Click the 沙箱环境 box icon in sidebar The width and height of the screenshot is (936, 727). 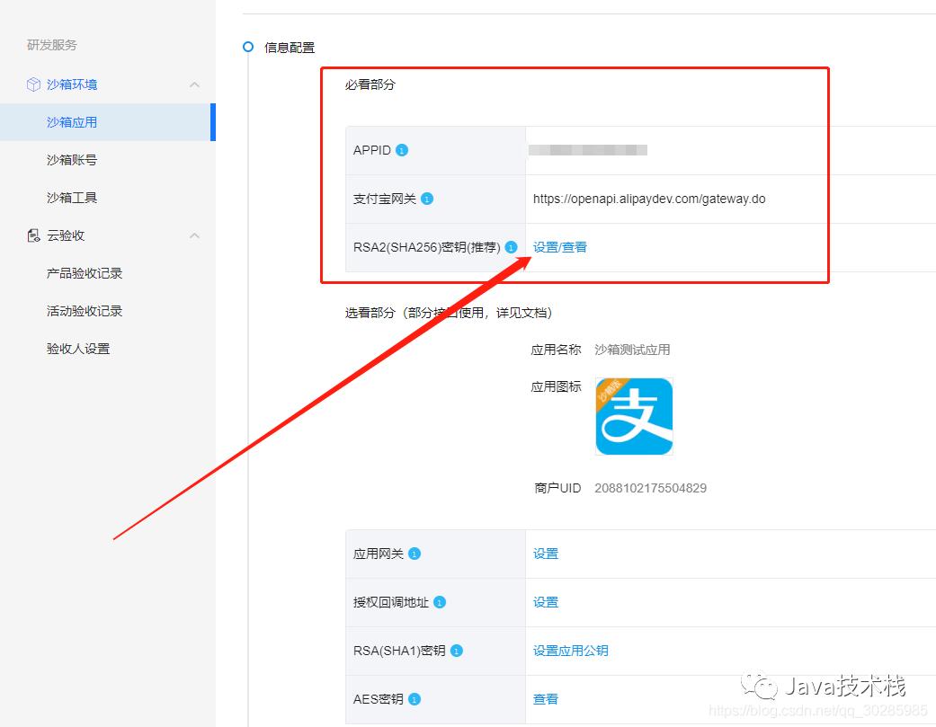(31, 84)
